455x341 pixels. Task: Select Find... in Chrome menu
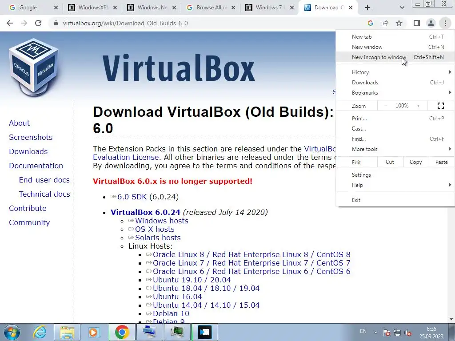point(395,139)
